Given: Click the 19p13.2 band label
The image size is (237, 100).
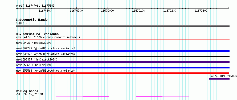Looking at the screenshot, I should (22, 23).
